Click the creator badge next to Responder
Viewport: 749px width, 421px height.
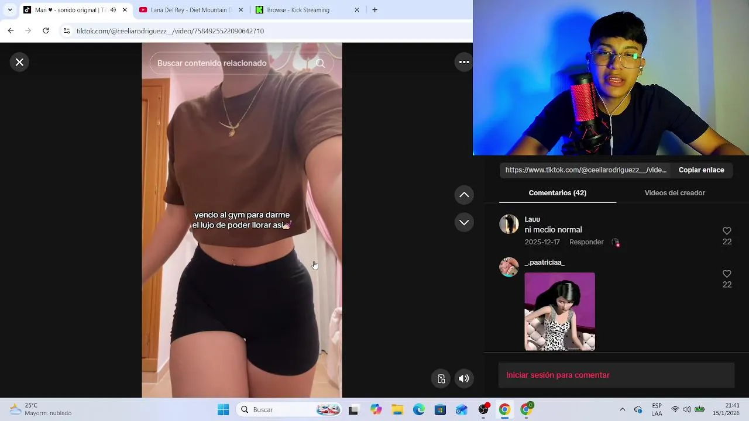click(615, 242)
